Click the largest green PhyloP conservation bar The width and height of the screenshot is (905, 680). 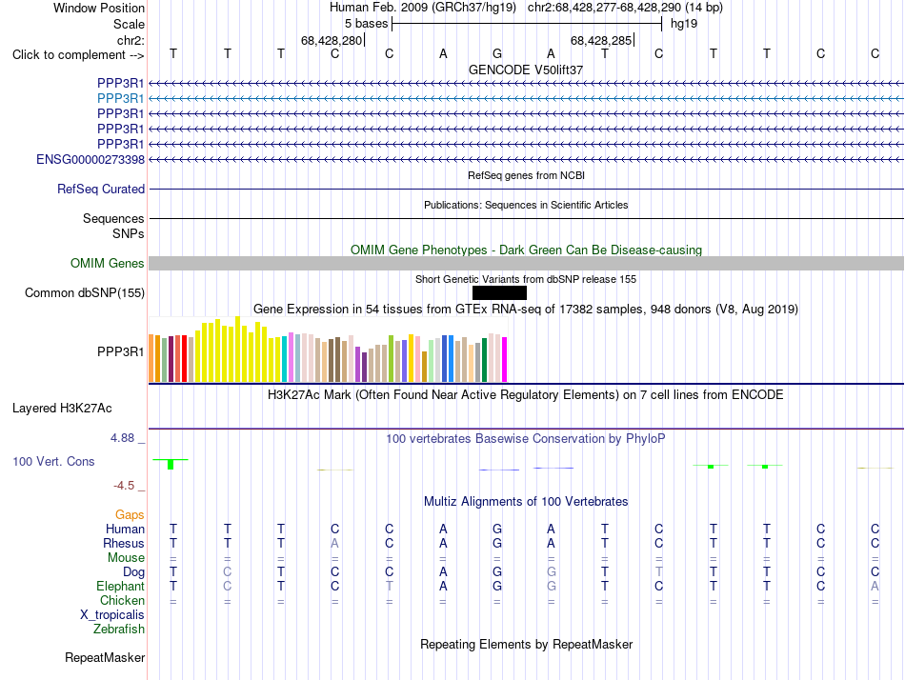coord(171,465)
